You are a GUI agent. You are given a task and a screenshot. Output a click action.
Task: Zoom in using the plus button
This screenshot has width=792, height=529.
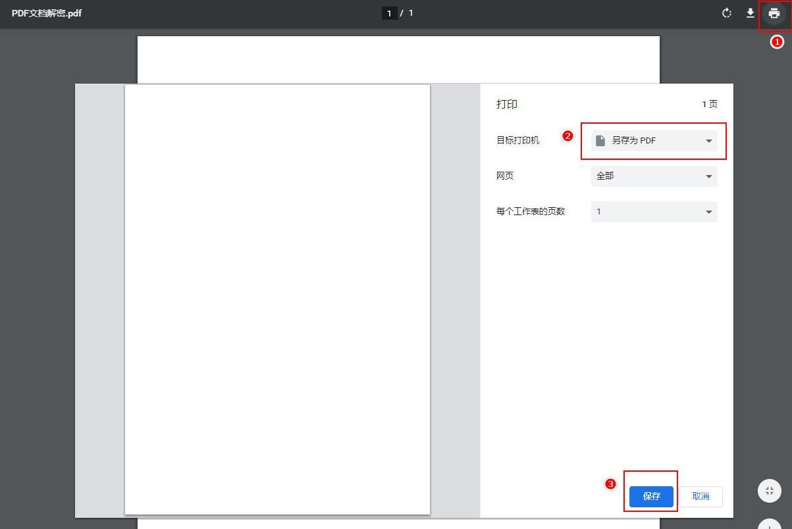pos(769,525)
